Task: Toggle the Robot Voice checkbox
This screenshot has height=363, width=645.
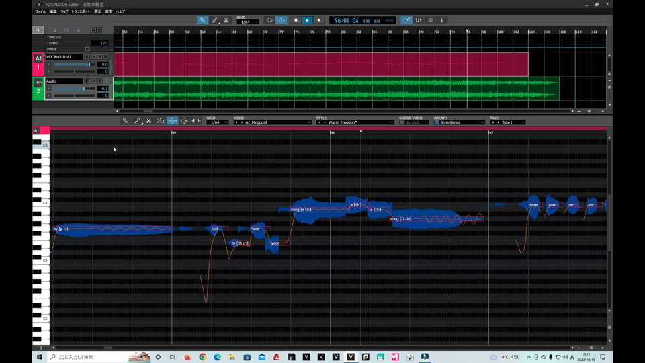Action: coord(402,122)
